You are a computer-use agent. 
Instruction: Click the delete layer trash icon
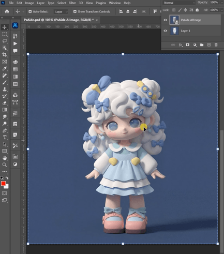coord(216,45)
